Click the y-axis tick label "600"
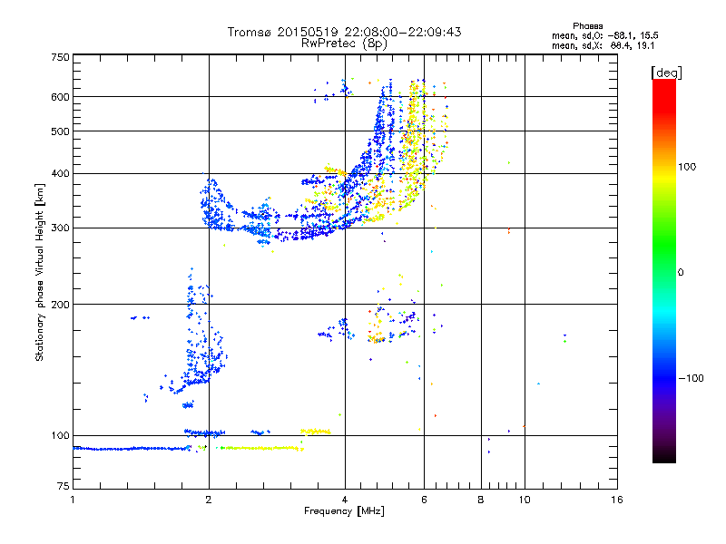Screen dimensions: 726x544 tap(60, 97)
